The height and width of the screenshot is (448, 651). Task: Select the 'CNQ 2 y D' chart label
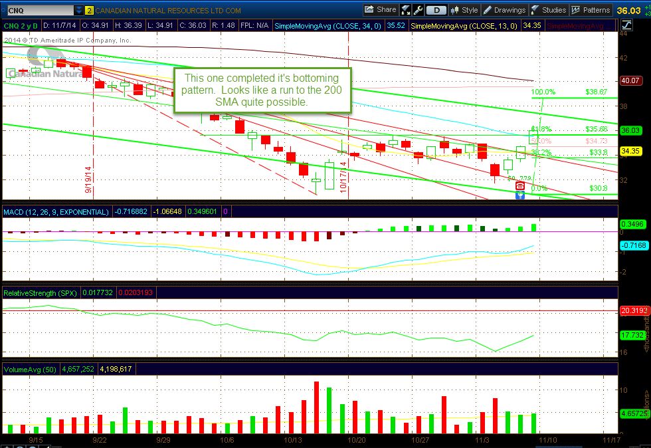[x=21, y=26]
